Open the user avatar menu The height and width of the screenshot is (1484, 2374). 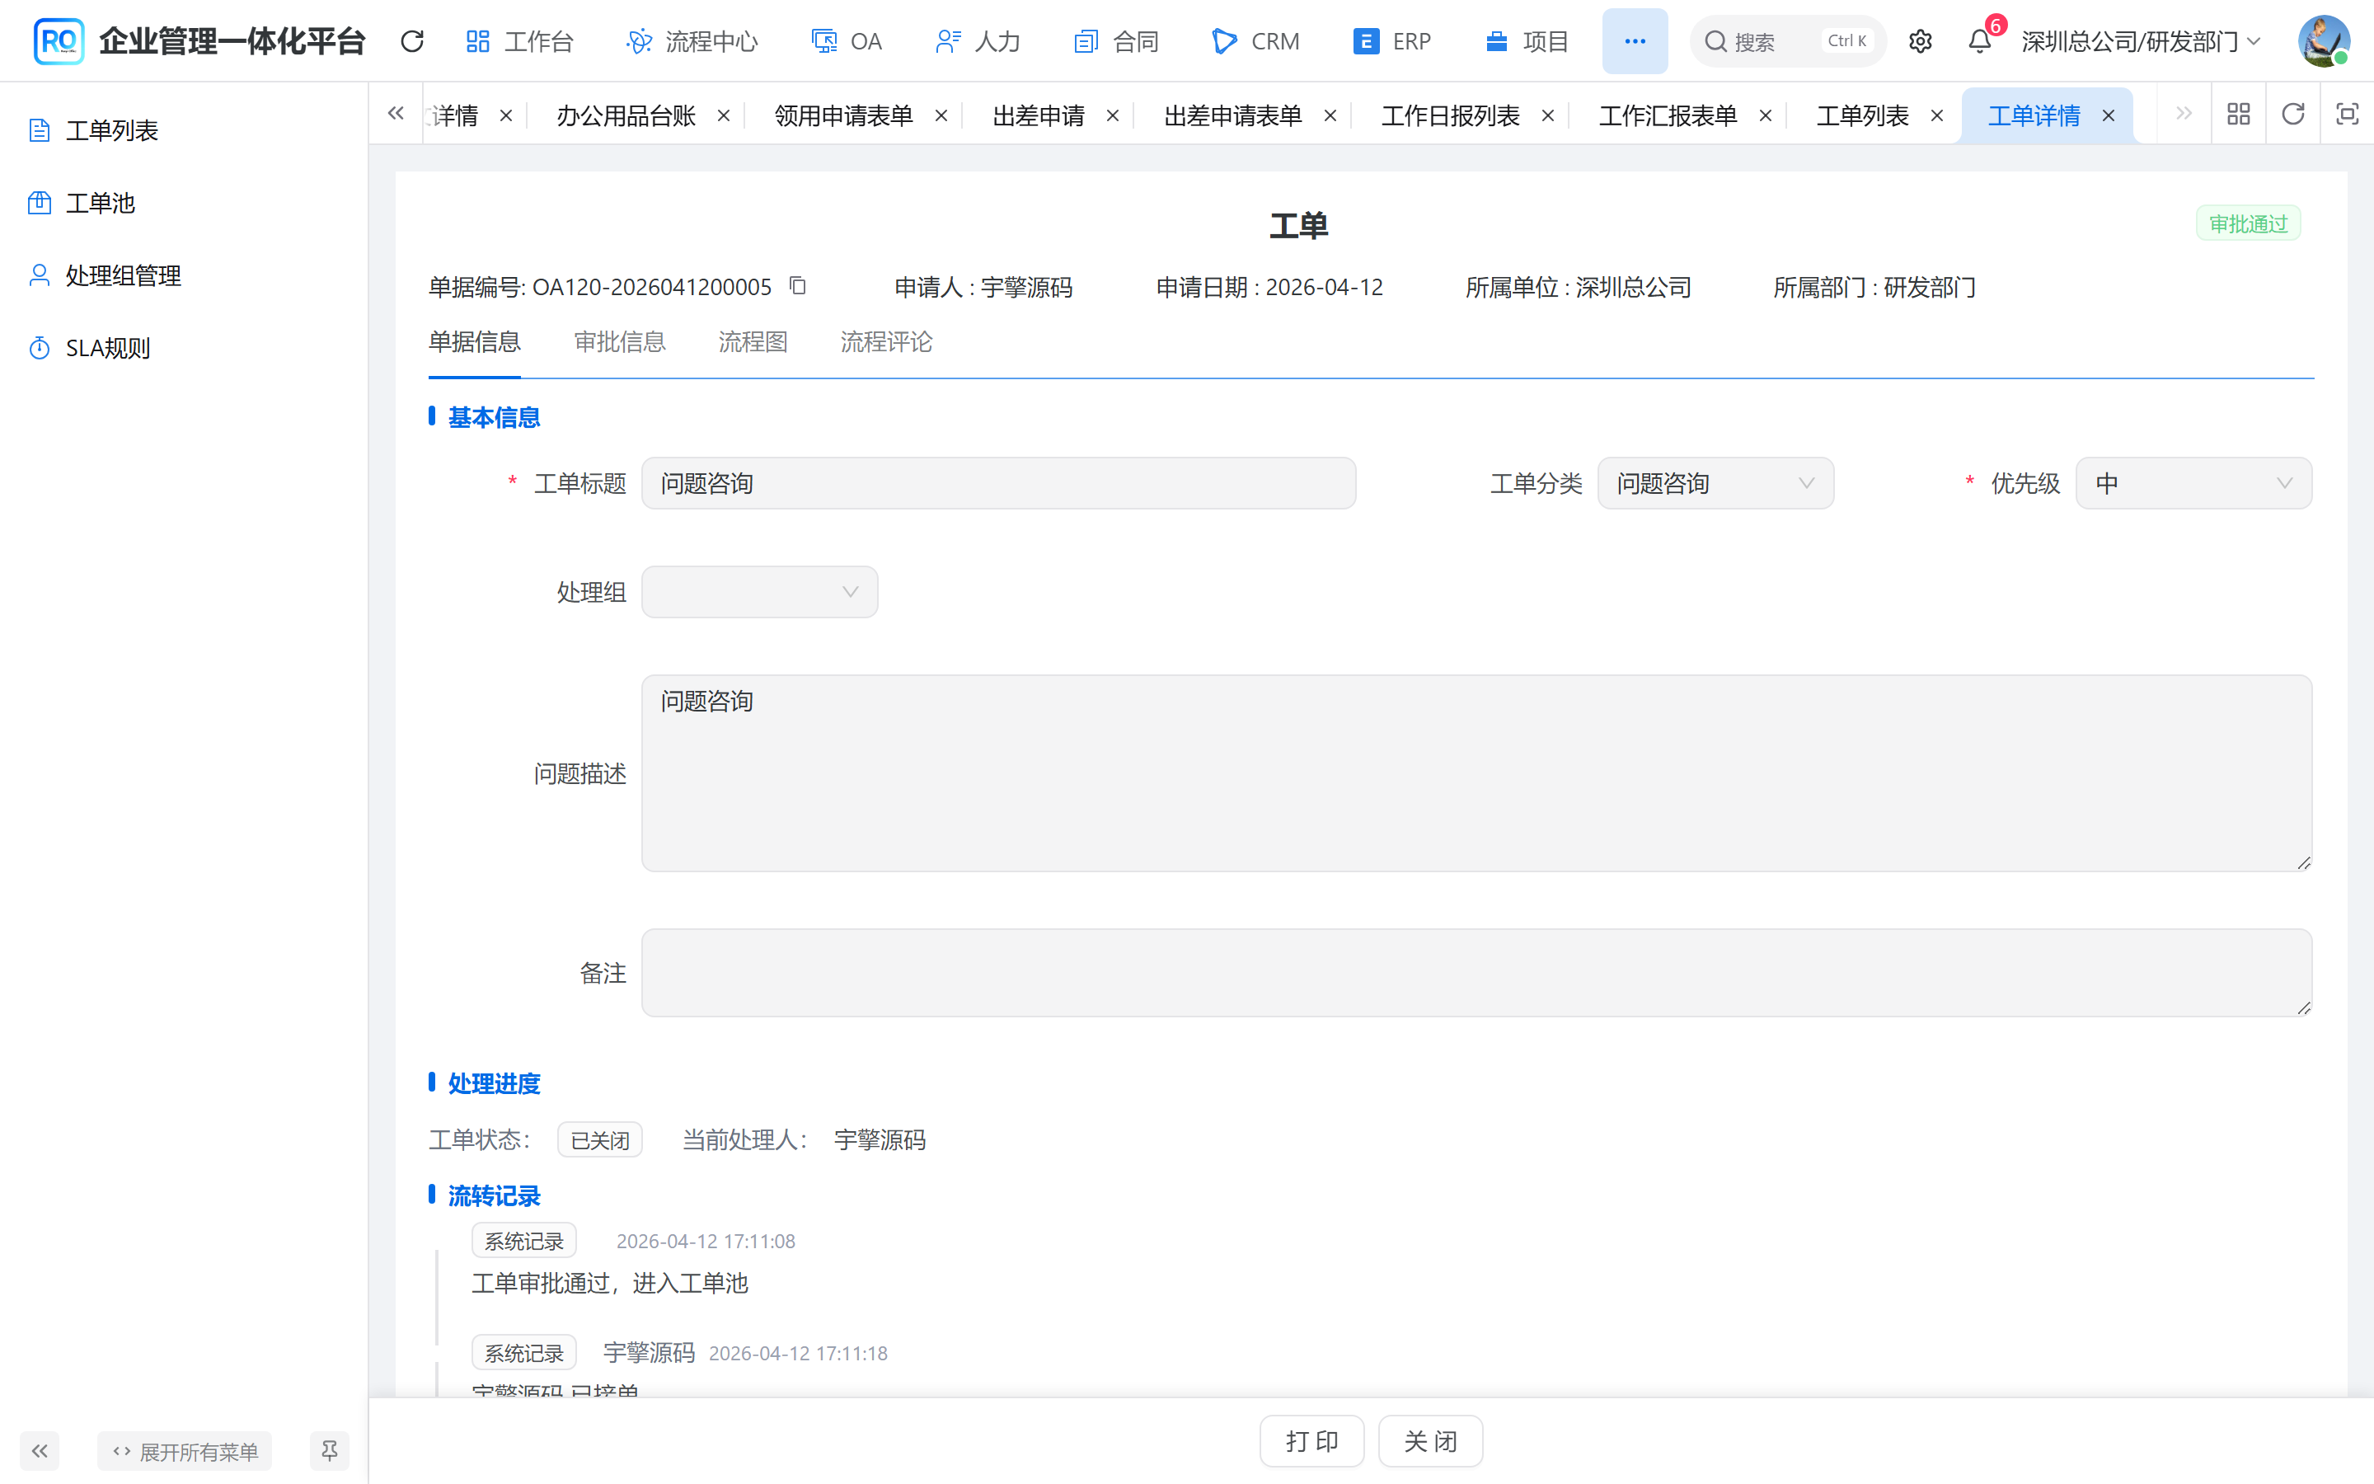pos(2323,41)
